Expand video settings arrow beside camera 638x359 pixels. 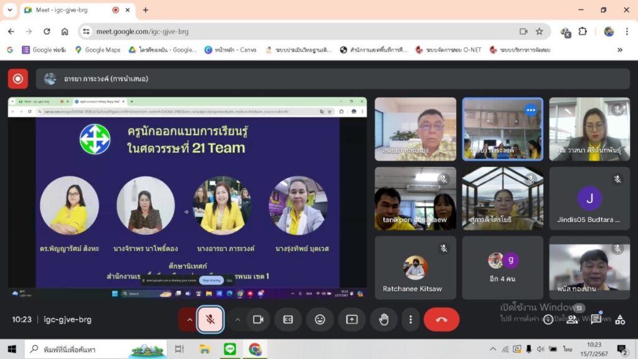coord(237,320)
